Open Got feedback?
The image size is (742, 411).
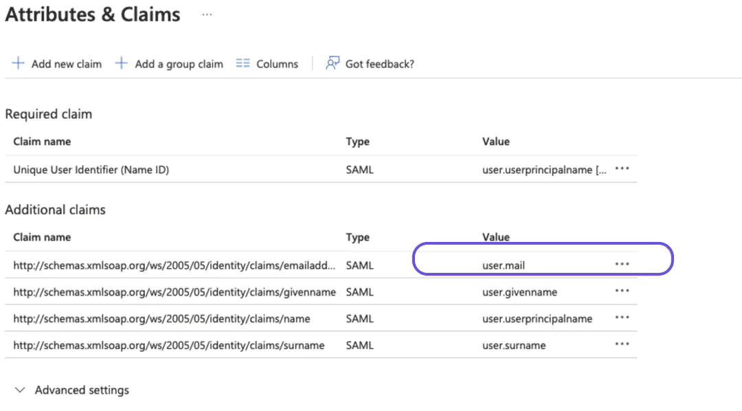379,63
